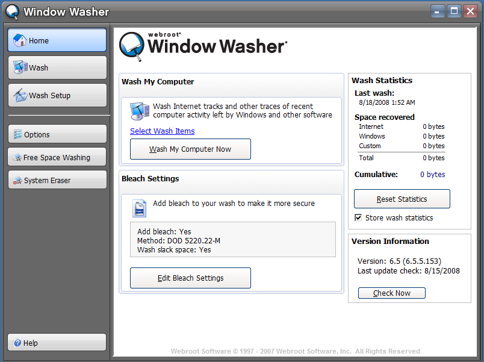Image resolution: width=484 pixels, height=362 pixels.
Task: Uncheck Store wash statistics checkbox
Action: [358, 217]
